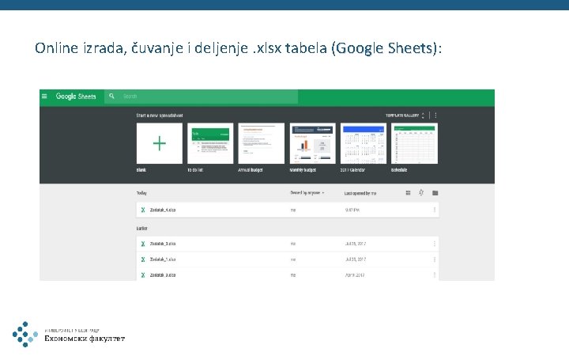Image resolution: width=569 pixels, height=356 pixels.
Task: Open more options for Zadatak_3.xlsx
Action: click(435, 244)
